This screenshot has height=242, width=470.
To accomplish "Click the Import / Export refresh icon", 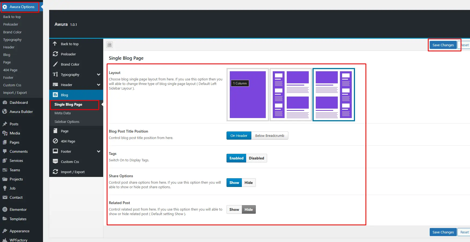I will point(55,172).
